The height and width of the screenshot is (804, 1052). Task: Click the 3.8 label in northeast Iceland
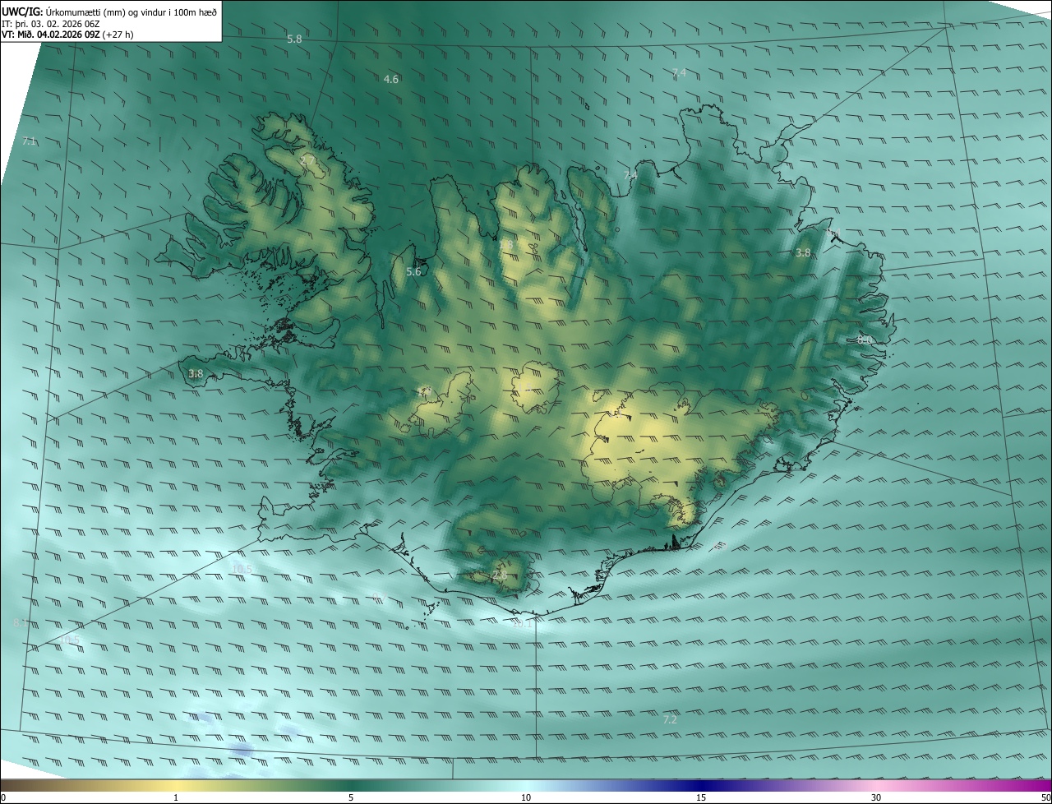(x=803, y=252)
